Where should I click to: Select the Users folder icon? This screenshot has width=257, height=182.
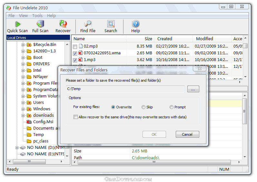pyautogui.click(x=29, y=103)
